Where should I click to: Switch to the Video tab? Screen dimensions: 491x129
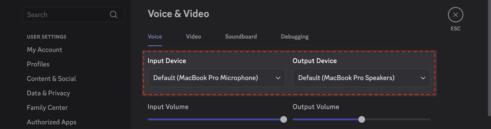tap(193, 37)
